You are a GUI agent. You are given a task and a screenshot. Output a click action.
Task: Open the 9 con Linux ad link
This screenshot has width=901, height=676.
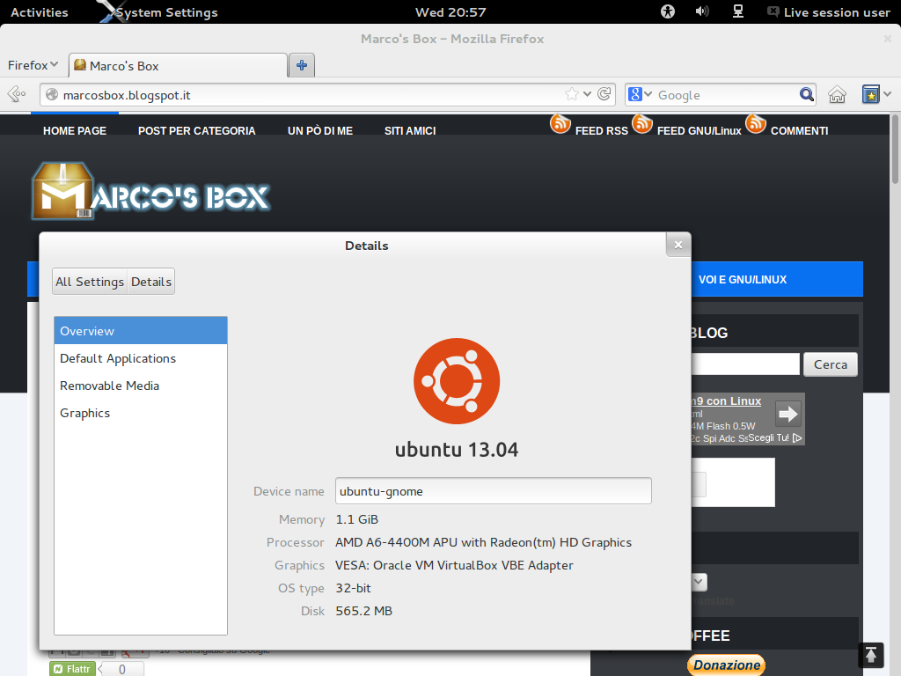pyautogui.click(x=726, y=401)
